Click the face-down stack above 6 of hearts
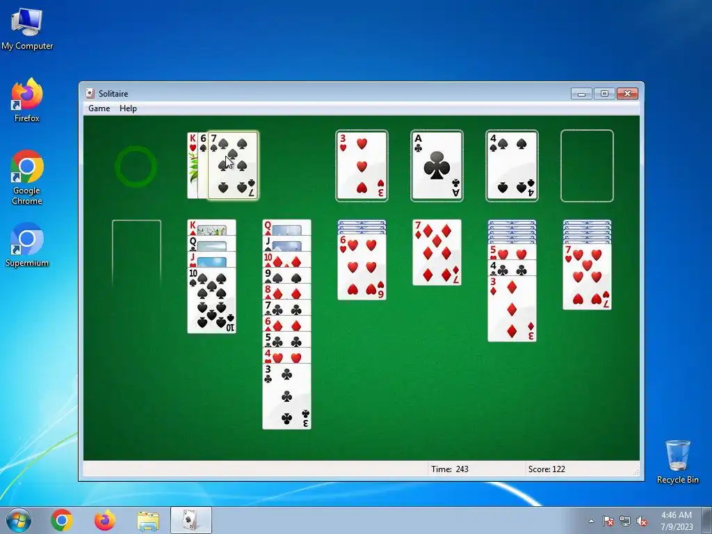This screenshot has height=534, width=712. pos(362,227)
